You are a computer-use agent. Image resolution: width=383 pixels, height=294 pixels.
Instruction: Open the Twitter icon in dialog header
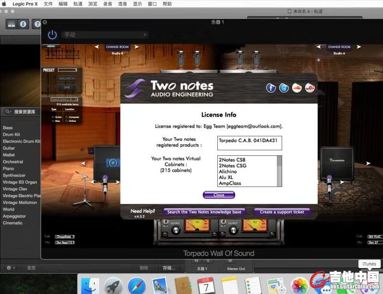tap(284, 88)
